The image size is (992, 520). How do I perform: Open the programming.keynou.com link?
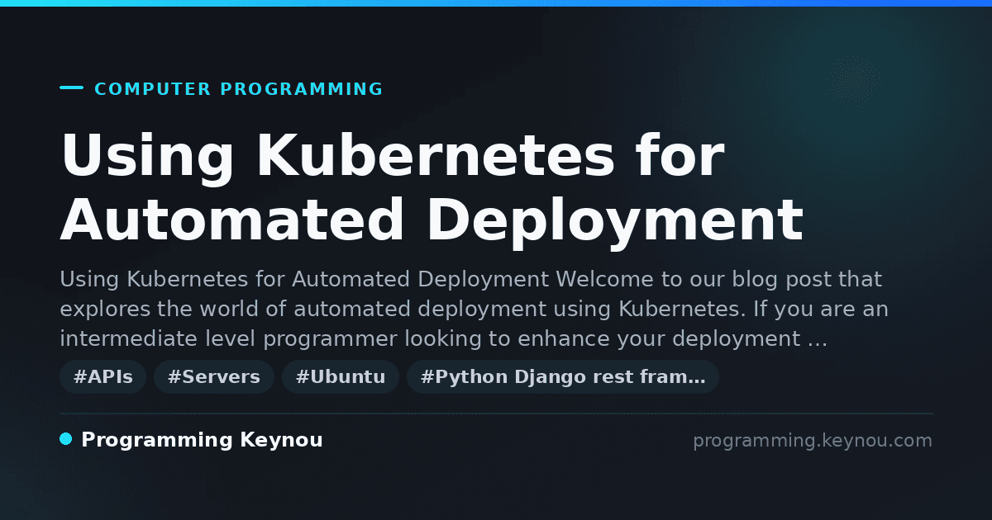coord(813,441)
